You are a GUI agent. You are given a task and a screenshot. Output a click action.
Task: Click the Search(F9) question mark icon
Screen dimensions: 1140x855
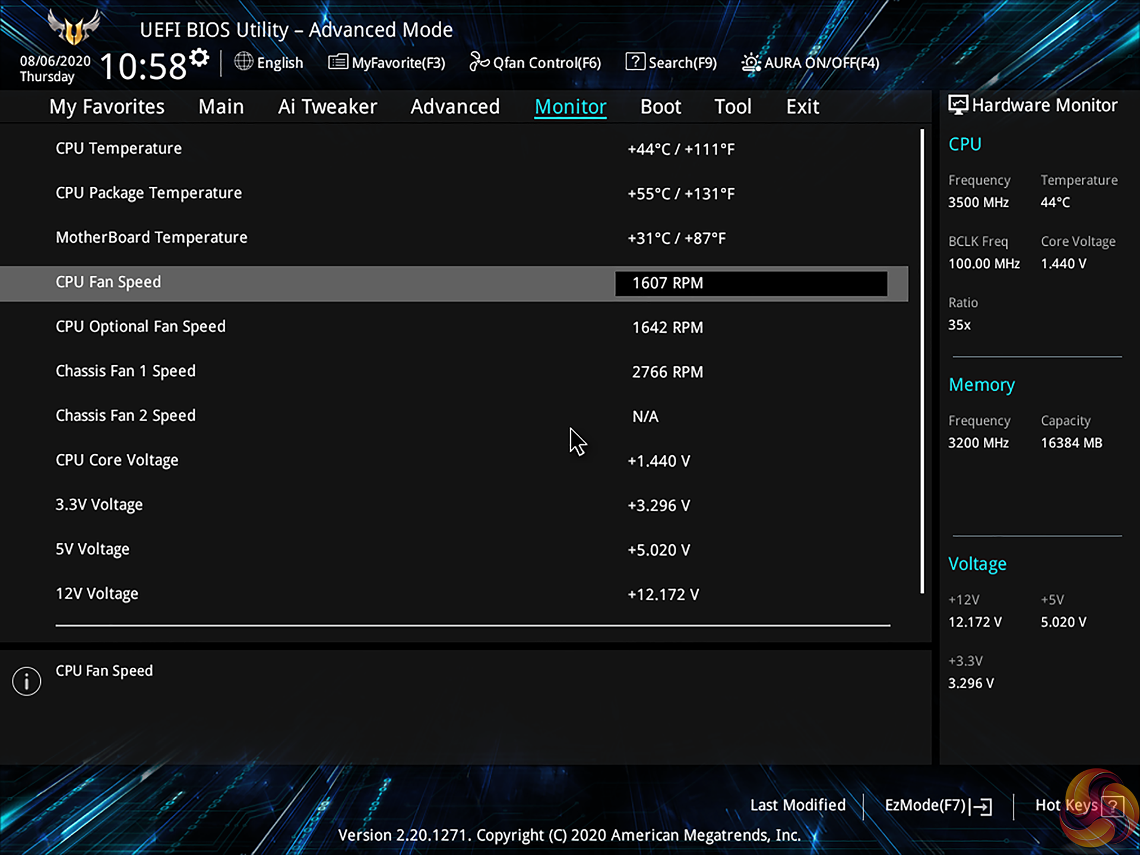tap(635, 61)
